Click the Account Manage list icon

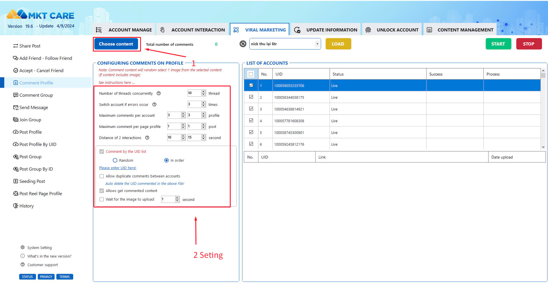point(99,30)
